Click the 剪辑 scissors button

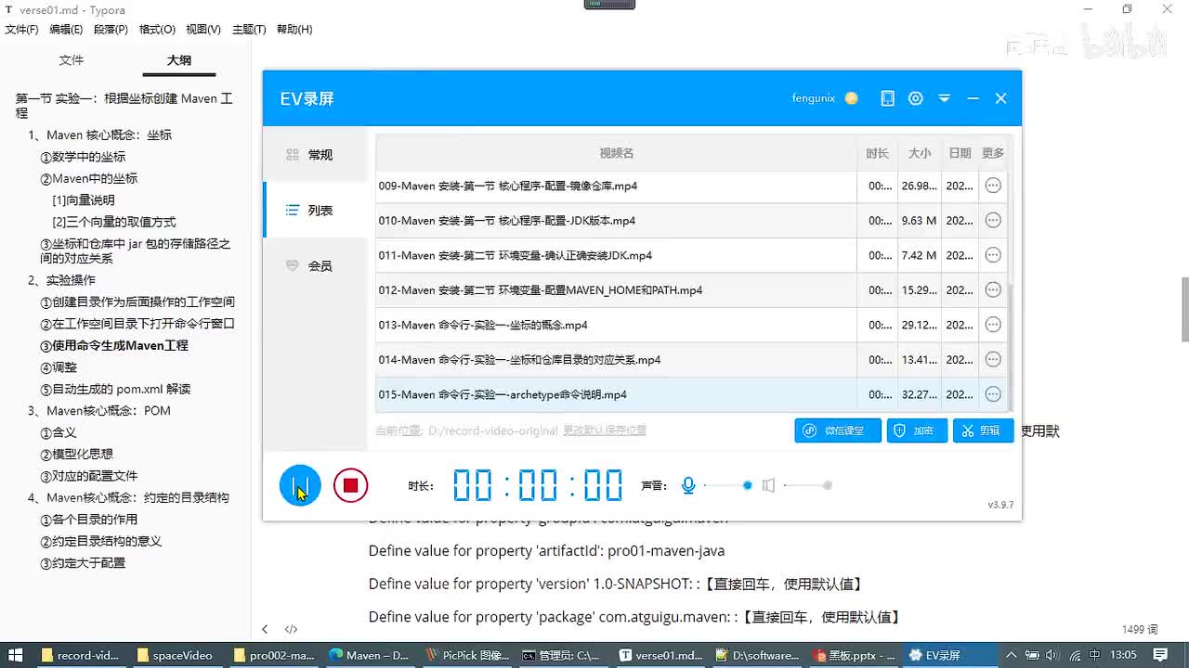pyautogui.click(x=983, y=430)
